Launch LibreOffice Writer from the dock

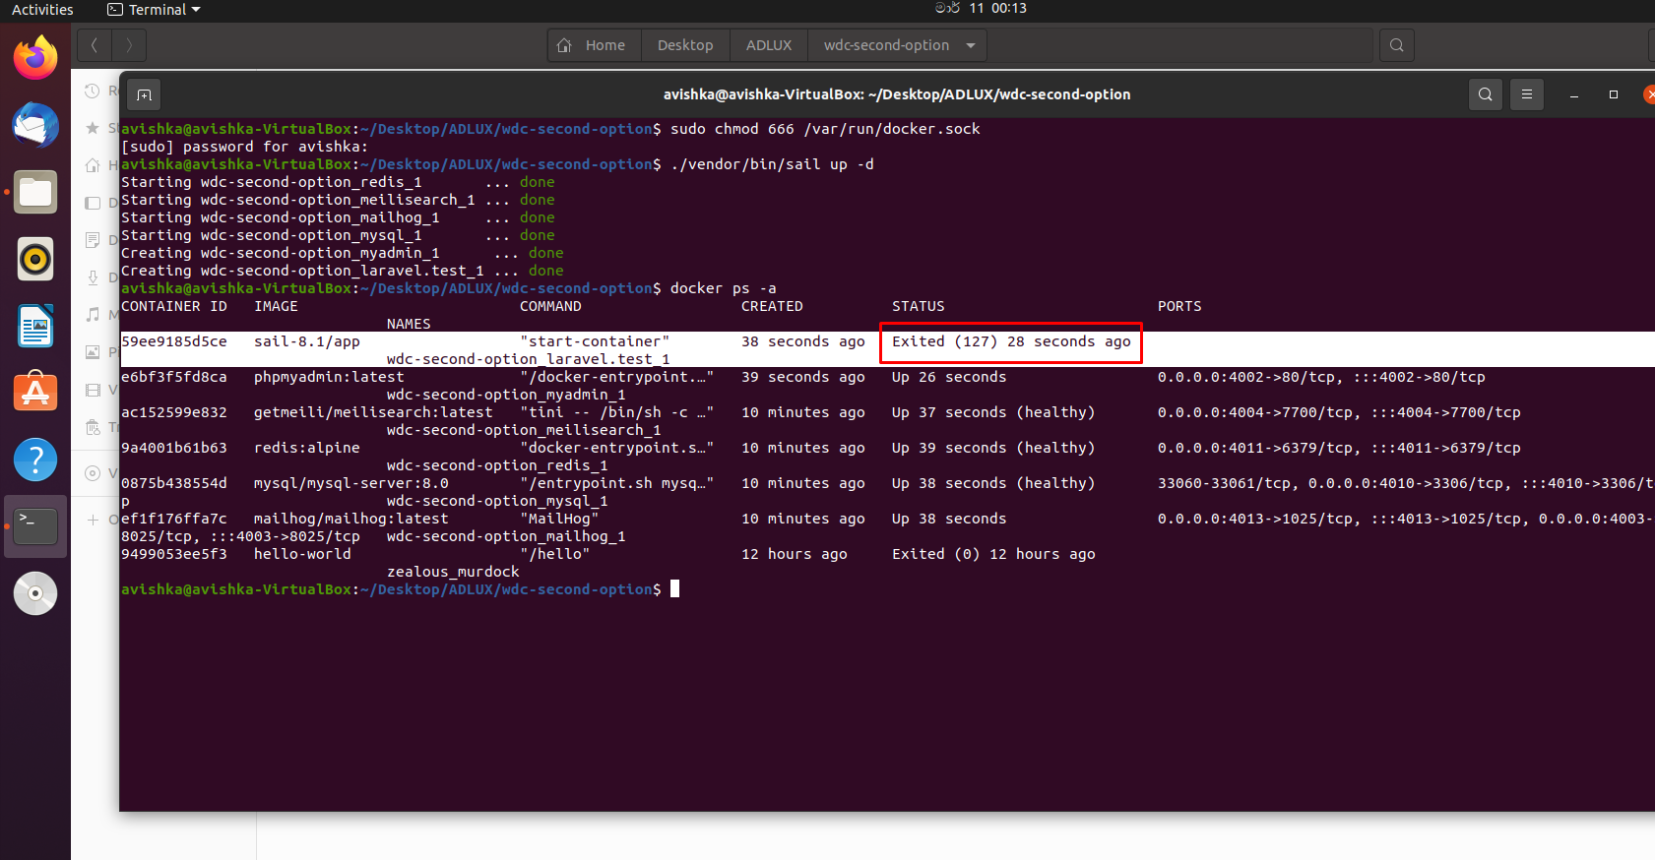(x=35, y=326)
